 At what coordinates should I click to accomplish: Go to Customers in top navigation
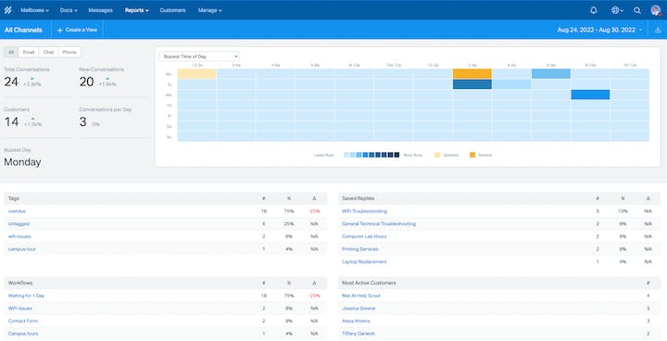pos(172,10)
